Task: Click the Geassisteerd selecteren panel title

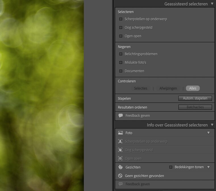Action: 186,4
